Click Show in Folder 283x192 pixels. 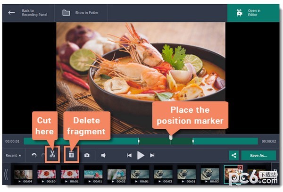(81, 12)
